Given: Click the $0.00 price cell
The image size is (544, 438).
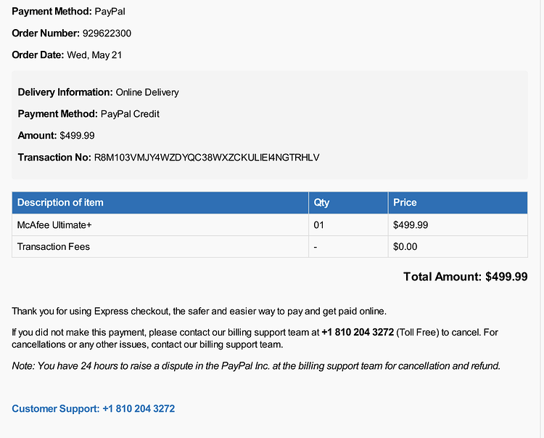Looking at the screenshot, I should [458, 247].
